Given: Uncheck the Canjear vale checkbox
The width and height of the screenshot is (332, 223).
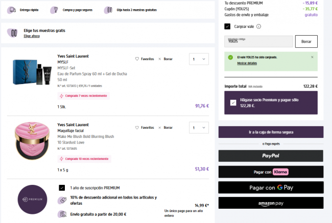Looking at the screenshot, I should (x=228, y=26).
